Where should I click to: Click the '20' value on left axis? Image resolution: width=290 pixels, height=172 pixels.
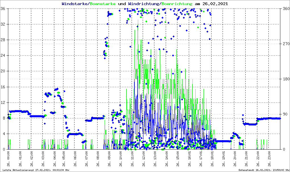pos(3,71)
